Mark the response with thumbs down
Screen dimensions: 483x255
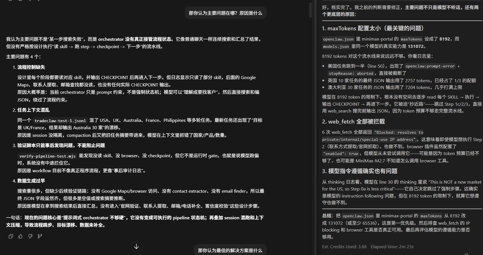(30, 236)
